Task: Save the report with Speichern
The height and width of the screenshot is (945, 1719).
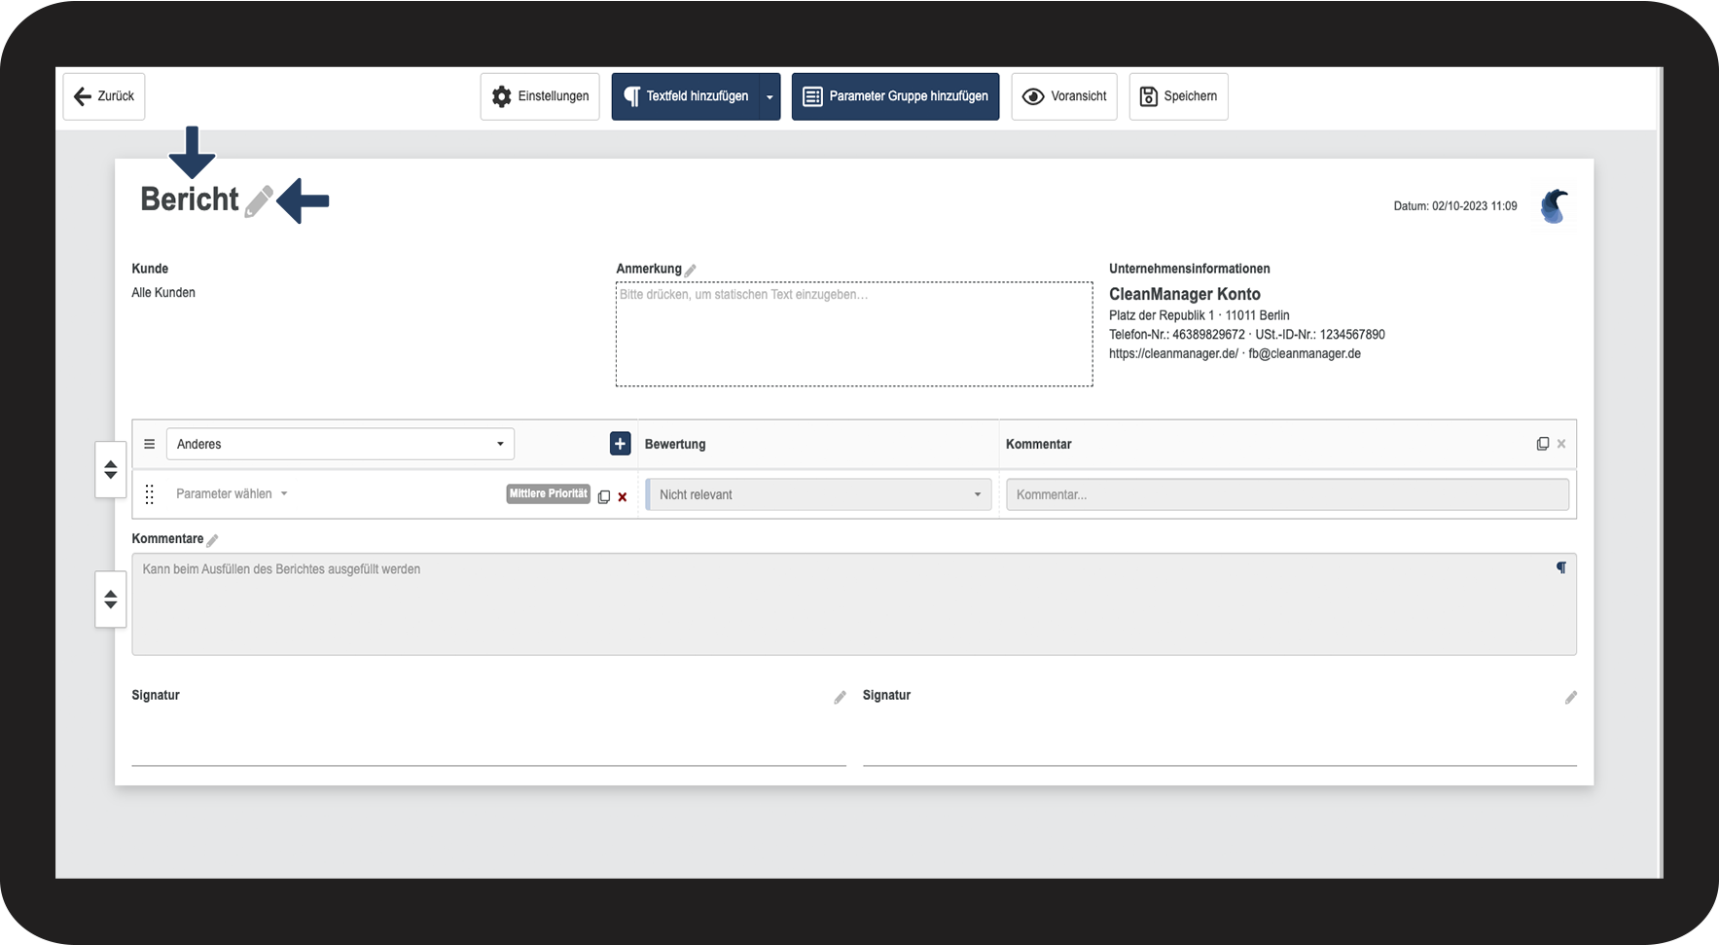Action: 1178,96
